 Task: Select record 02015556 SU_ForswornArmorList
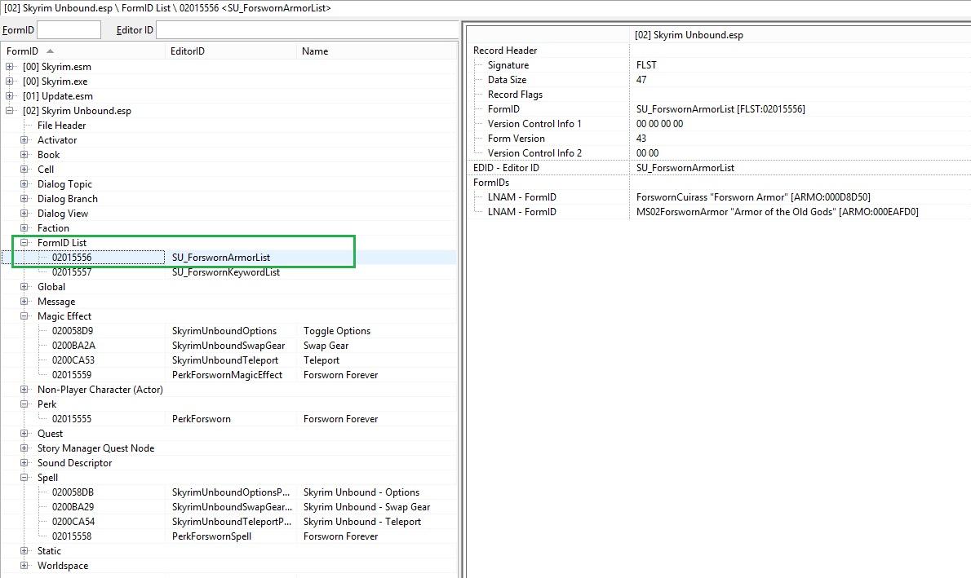click(x=228, y=258)
